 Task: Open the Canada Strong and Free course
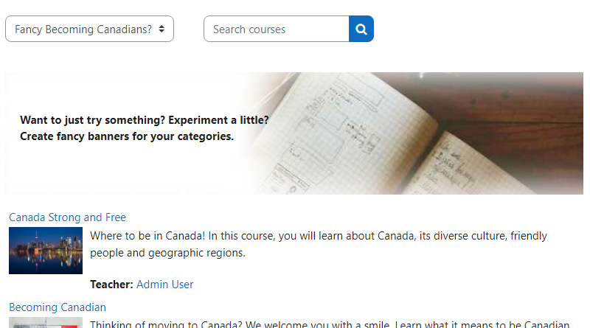67,217
